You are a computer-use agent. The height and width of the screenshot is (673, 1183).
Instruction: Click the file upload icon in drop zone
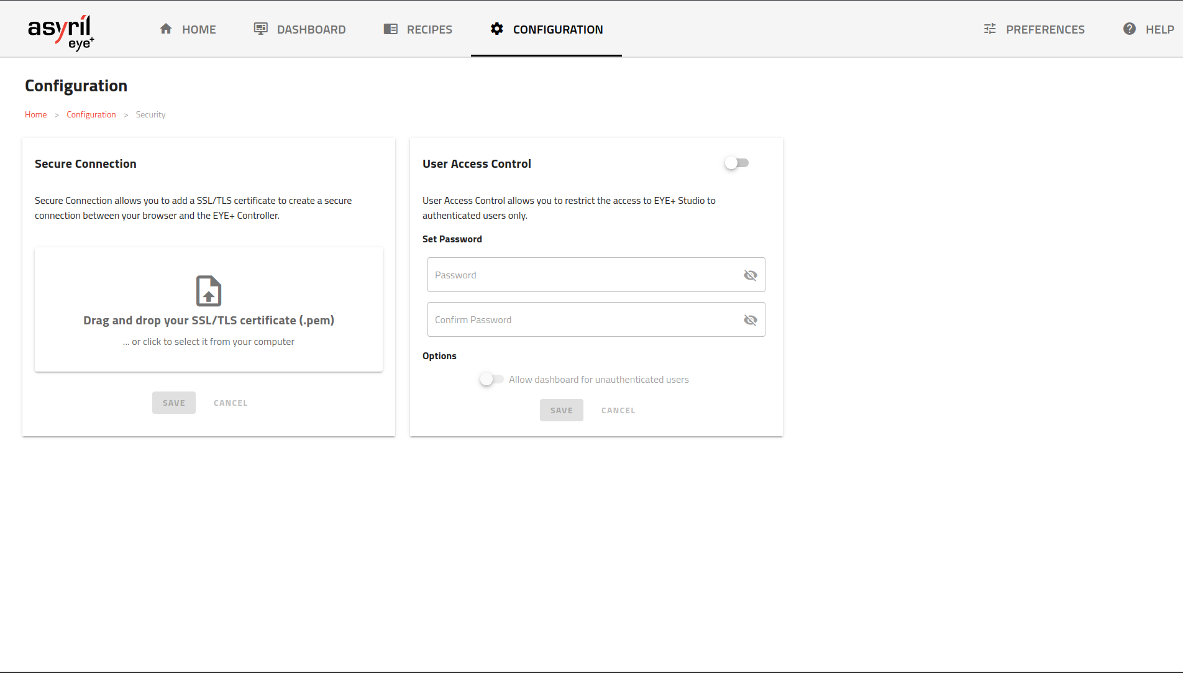coord(208,290)
